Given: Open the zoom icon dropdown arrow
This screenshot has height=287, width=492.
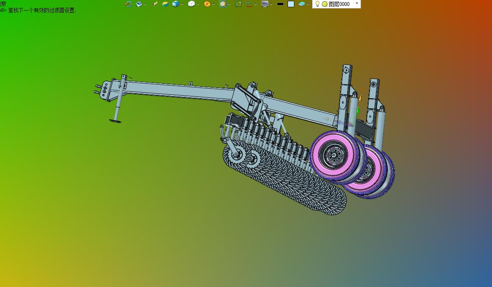Looking at the screenshot, I should pyautogui.click(x=229, y=4).
